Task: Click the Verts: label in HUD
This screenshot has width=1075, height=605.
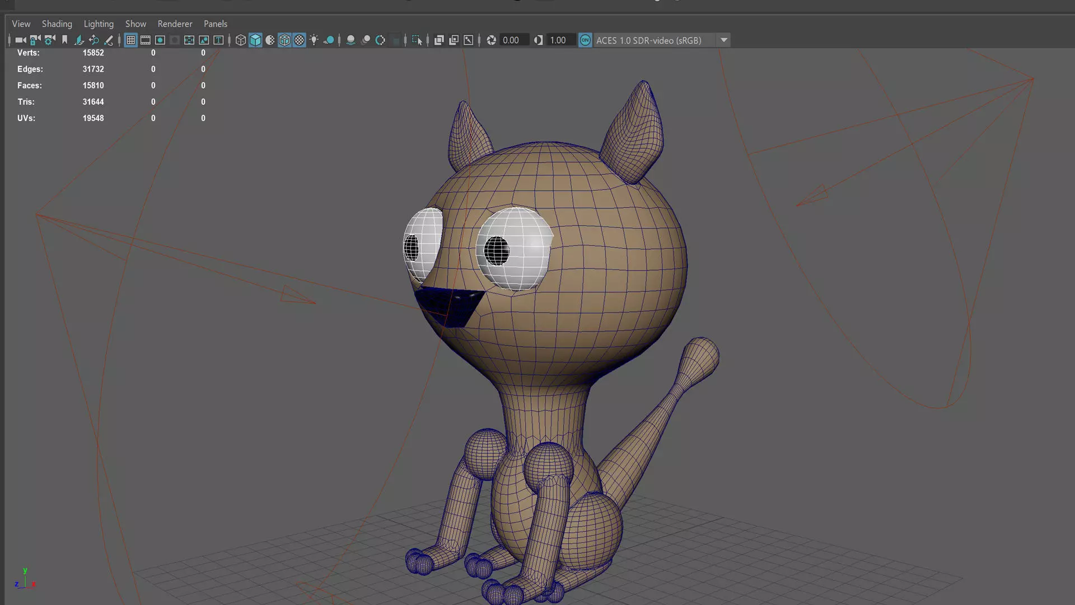Action: pos(28,53)
